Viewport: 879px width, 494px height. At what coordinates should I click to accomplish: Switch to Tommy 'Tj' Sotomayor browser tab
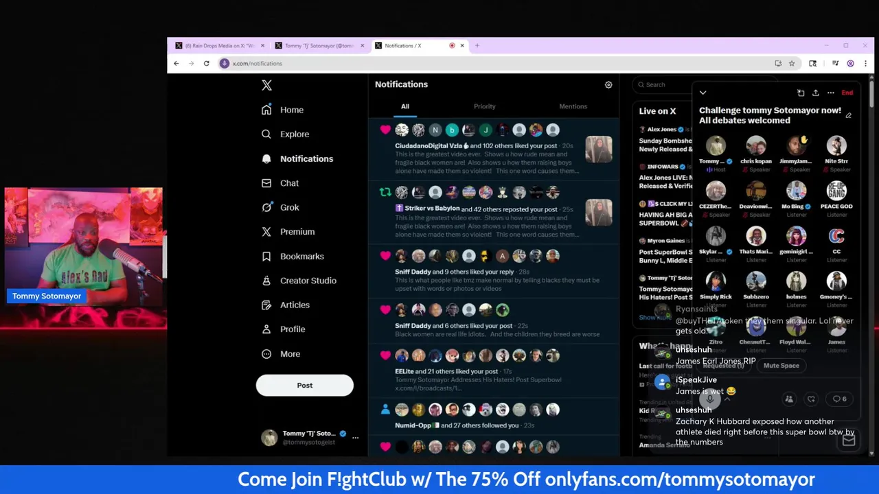pos(319,46)
